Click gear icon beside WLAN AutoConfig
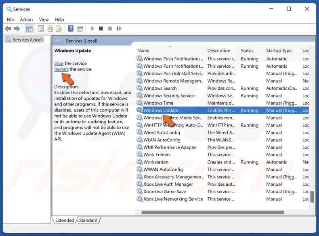Viewport: 319px width, 236px height. (x=139, y=140)
